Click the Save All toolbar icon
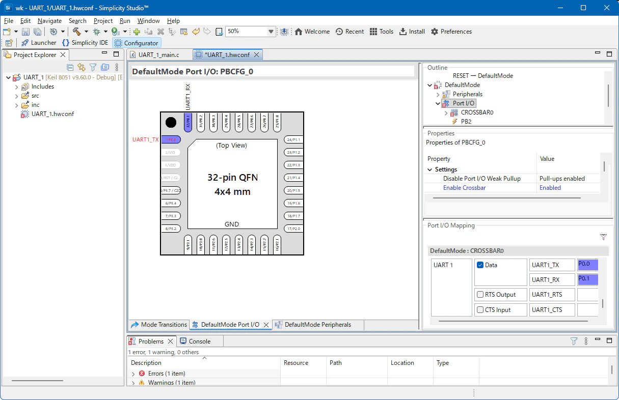This screenshot has width=619, height=400. (x=37, y=32)
